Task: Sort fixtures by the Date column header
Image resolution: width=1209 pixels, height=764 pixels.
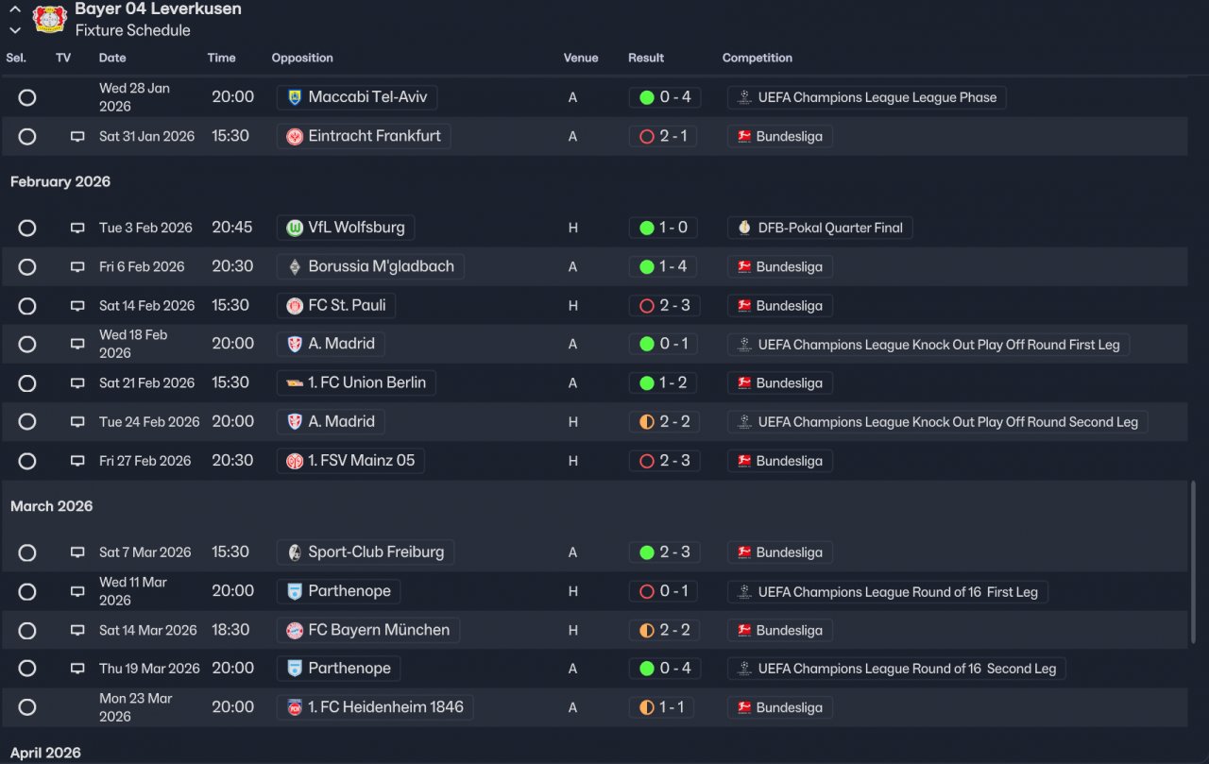Action: pos(112,58)
